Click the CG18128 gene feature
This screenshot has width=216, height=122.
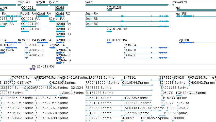(x=109, y=10)
